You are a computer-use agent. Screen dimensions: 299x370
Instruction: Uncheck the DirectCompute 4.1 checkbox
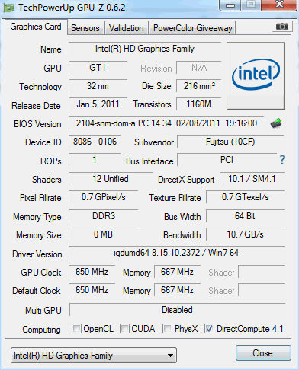click(x=209, y=328)
